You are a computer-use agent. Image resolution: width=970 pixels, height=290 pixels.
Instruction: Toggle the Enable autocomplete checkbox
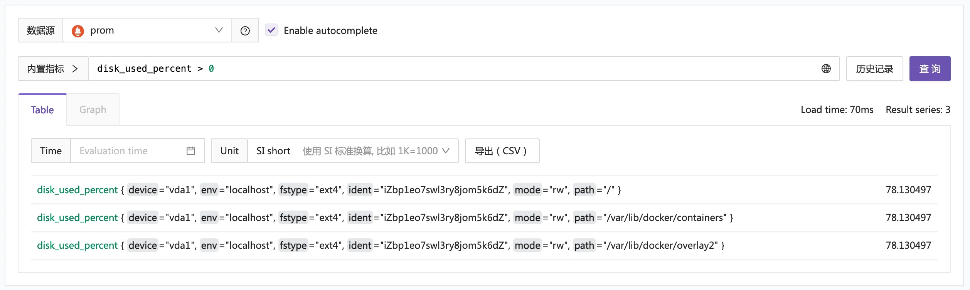(271, 30)
